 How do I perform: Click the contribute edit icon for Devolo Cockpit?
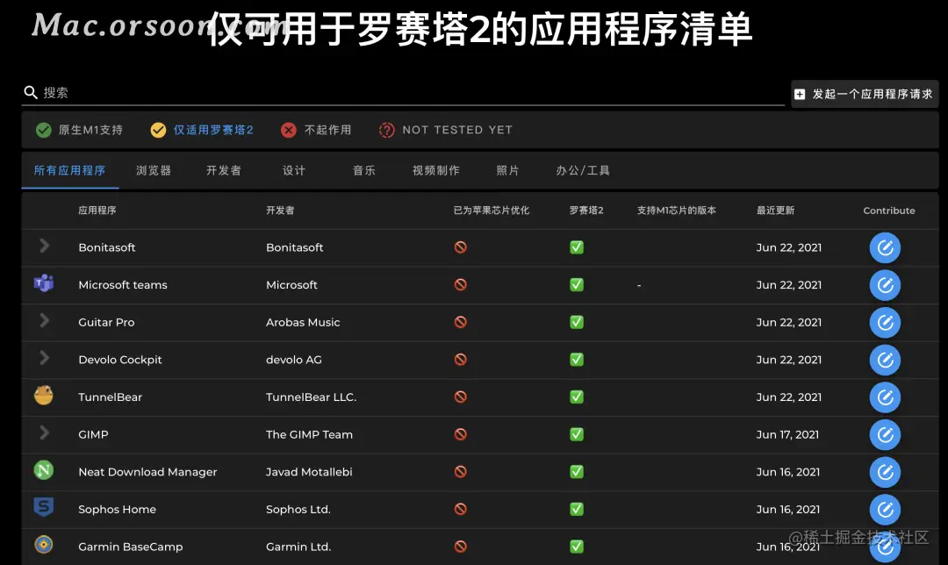(x=885, y=361)
